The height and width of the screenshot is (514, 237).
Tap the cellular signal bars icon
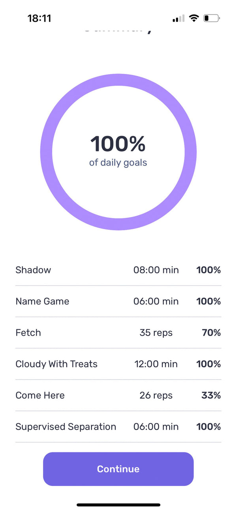179,19
